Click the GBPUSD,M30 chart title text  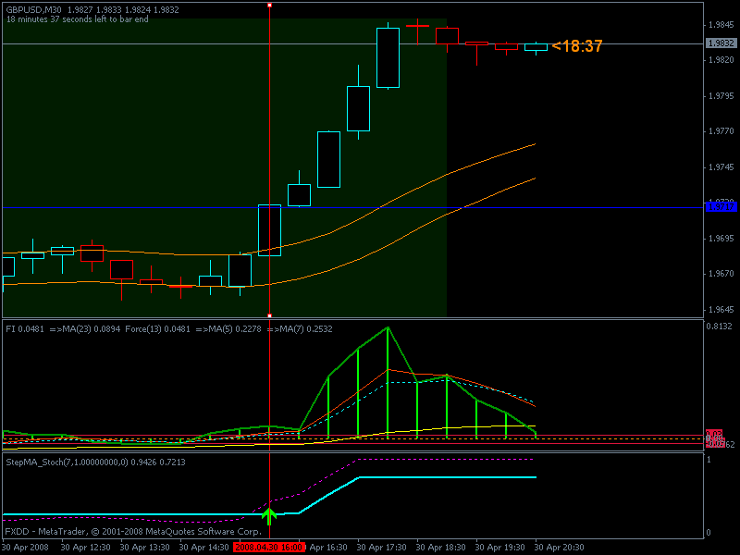pos(34,9)
